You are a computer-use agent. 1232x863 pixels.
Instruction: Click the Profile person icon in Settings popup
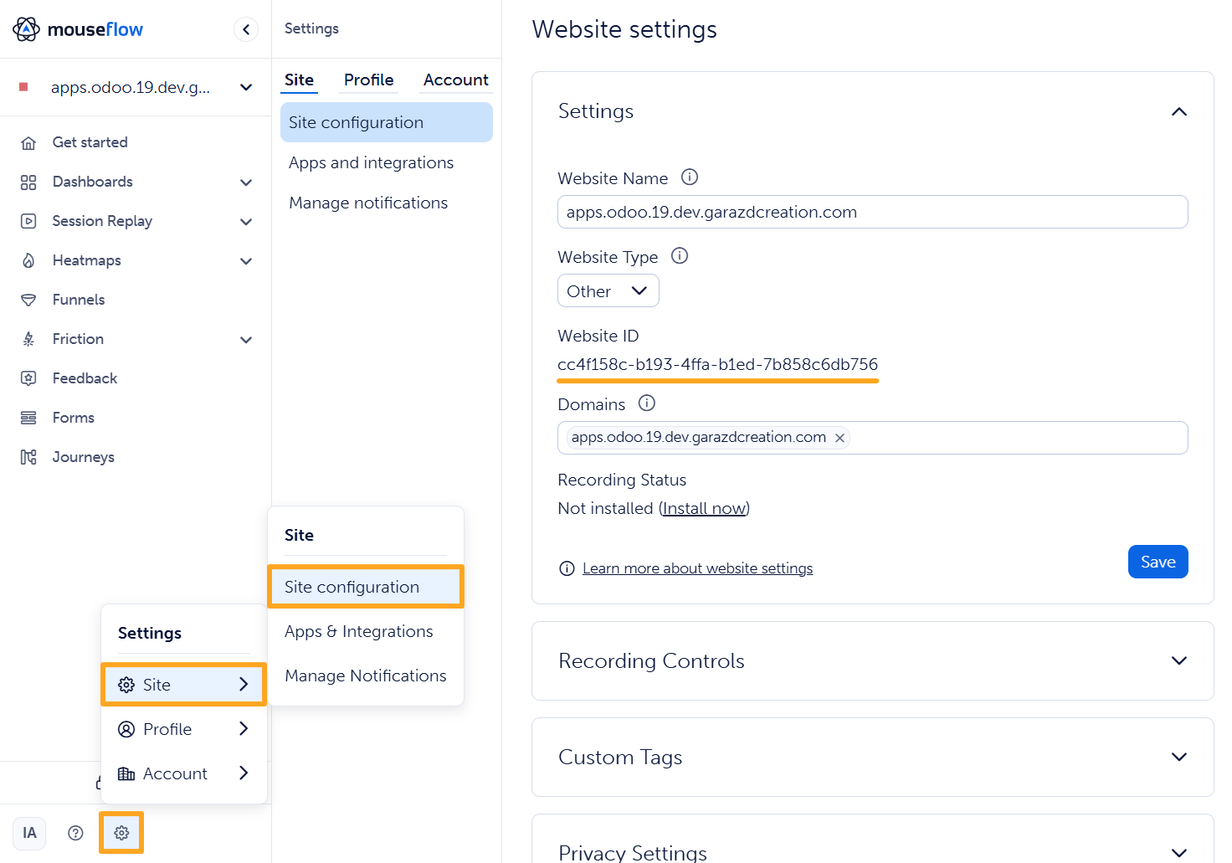click(126, 729)
